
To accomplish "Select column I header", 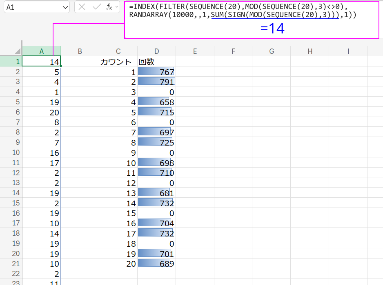I will tap(348, 51).
